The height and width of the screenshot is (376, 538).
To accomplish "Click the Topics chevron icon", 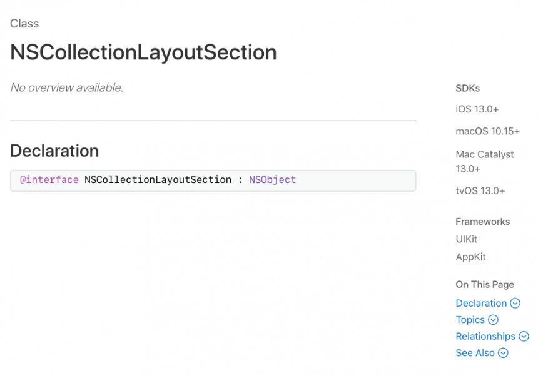I will [494, 320].
